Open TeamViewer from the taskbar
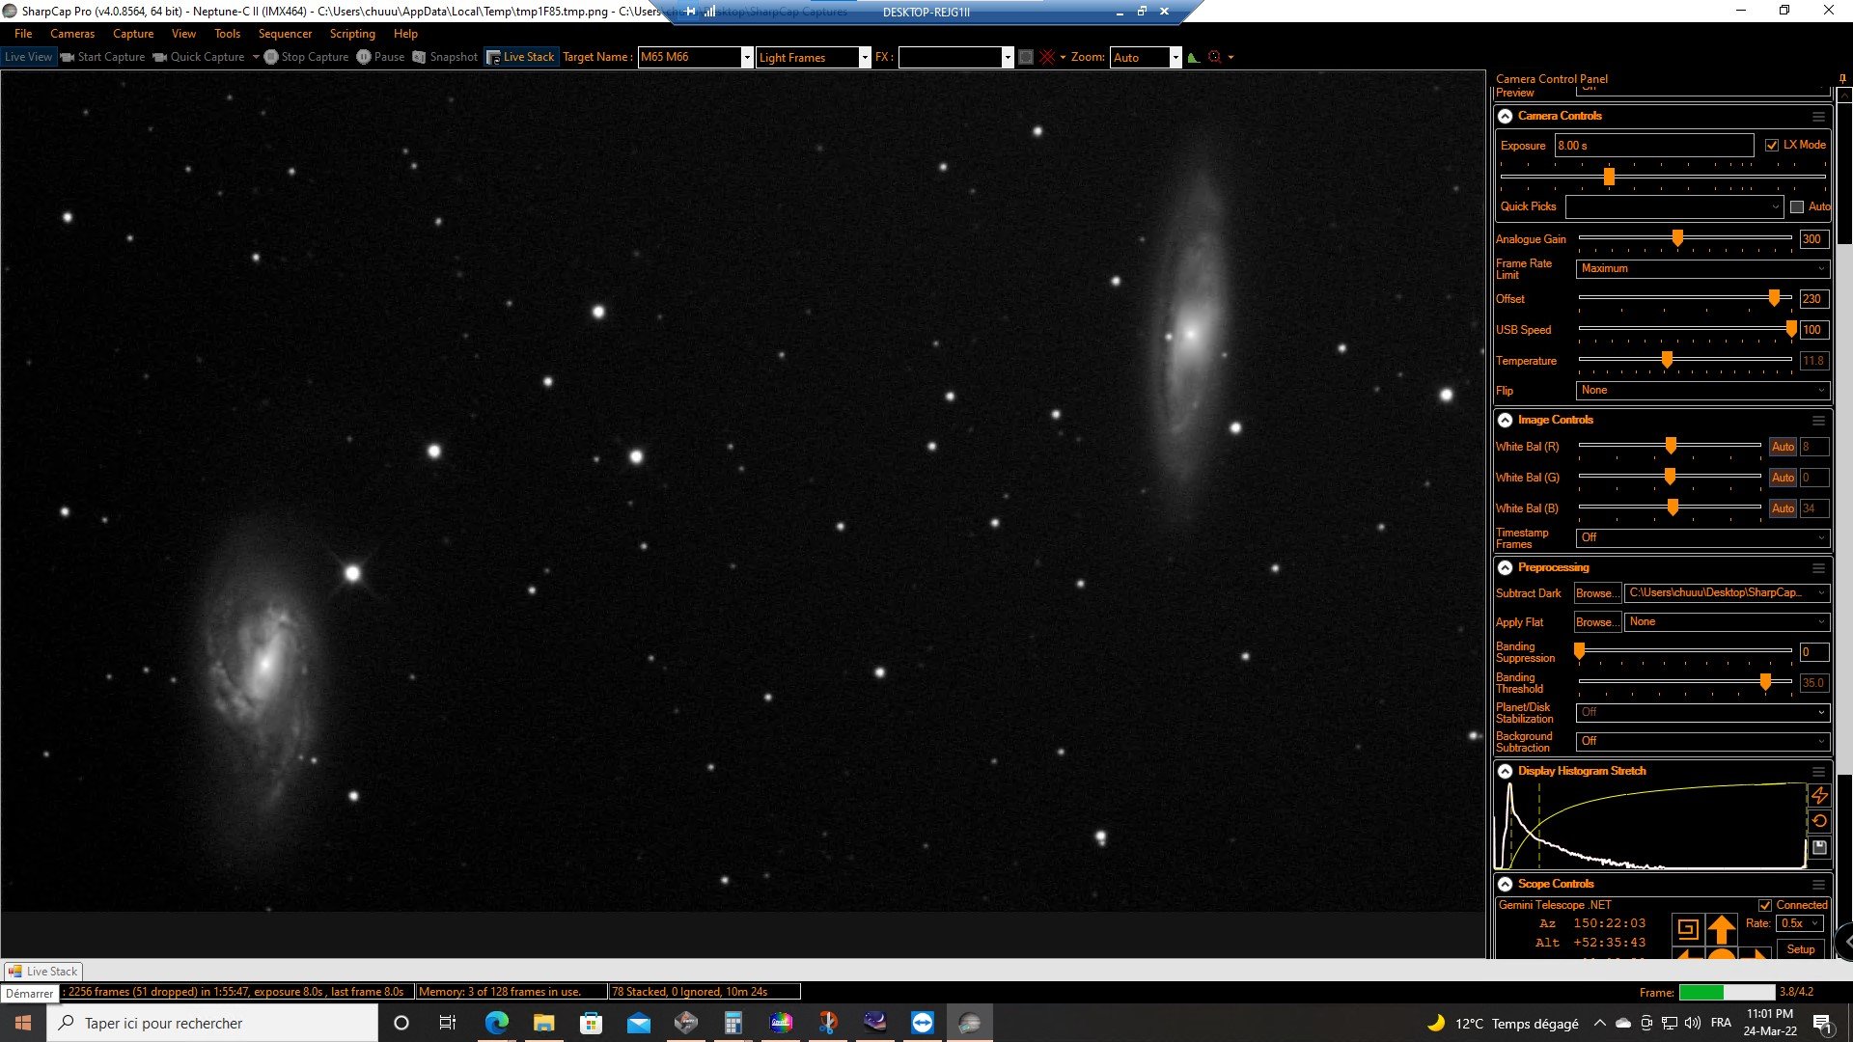Screen dimensions: 1853x1042 923,1023
